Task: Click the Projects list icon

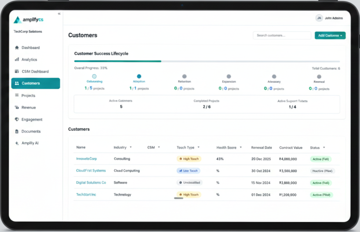Action: tap(17, 95)
